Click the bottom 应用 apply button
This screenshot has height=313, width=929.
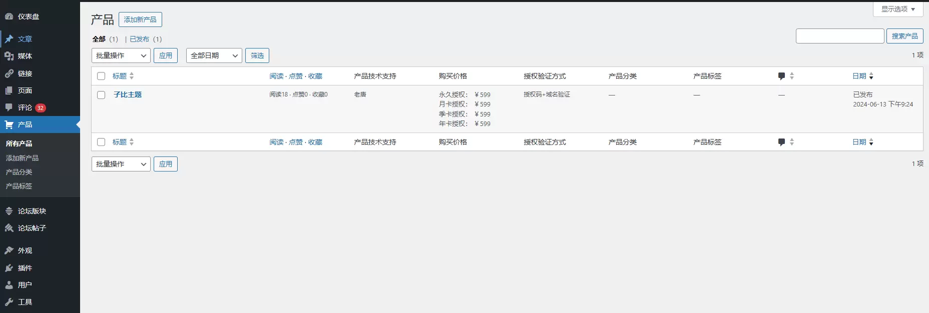point(166,164)
